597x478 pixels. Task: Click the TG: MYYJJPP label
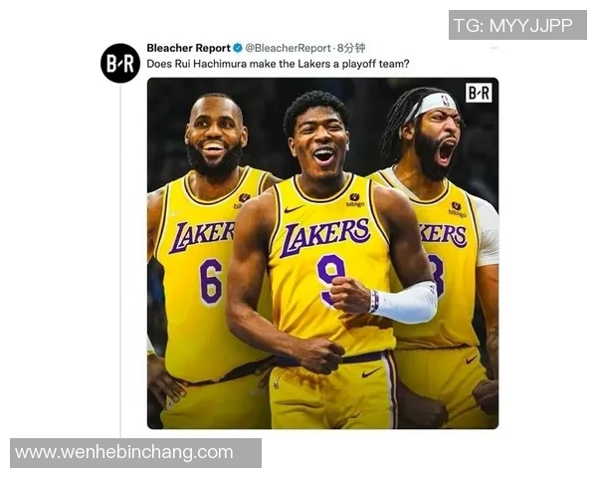click(513, 25)
